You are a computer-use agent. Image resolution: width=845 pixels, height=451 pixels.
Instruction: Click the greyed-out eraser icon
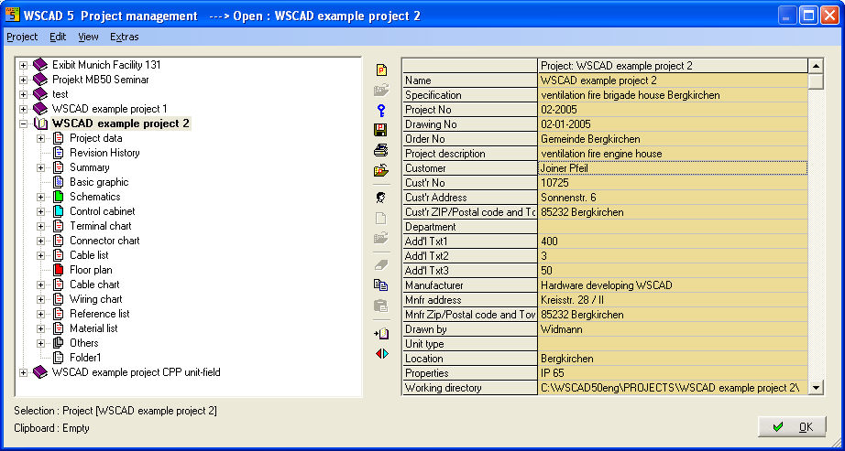(x=381, y=264)
